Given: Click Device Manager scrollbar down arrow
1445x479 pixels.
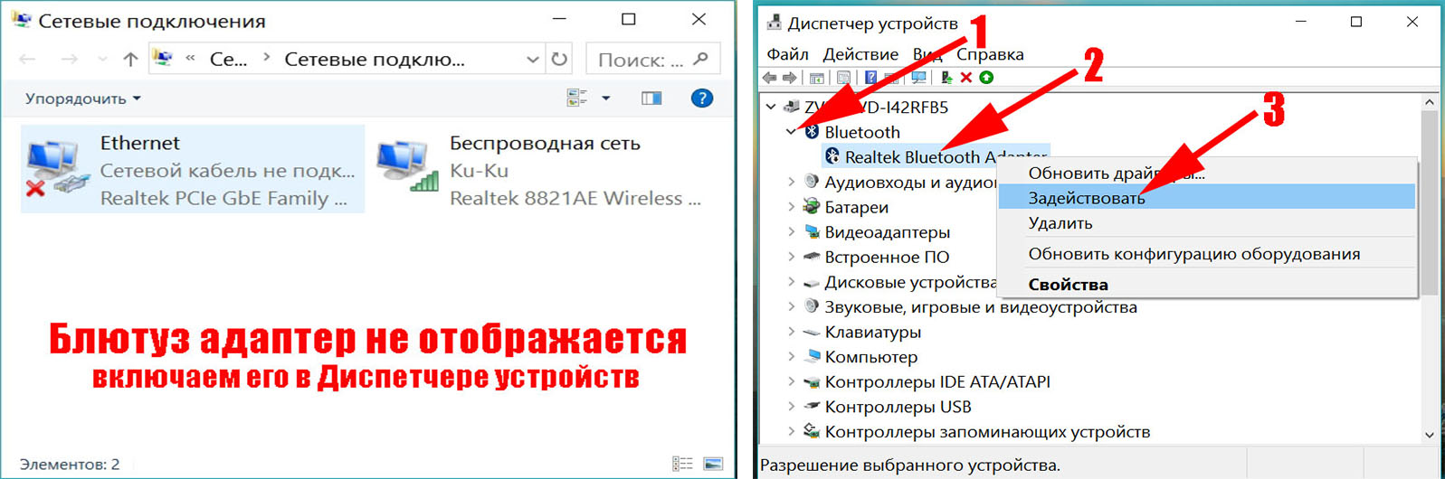Looking at the screenshot, I should pyautogui.click(x=1430, y=435).
